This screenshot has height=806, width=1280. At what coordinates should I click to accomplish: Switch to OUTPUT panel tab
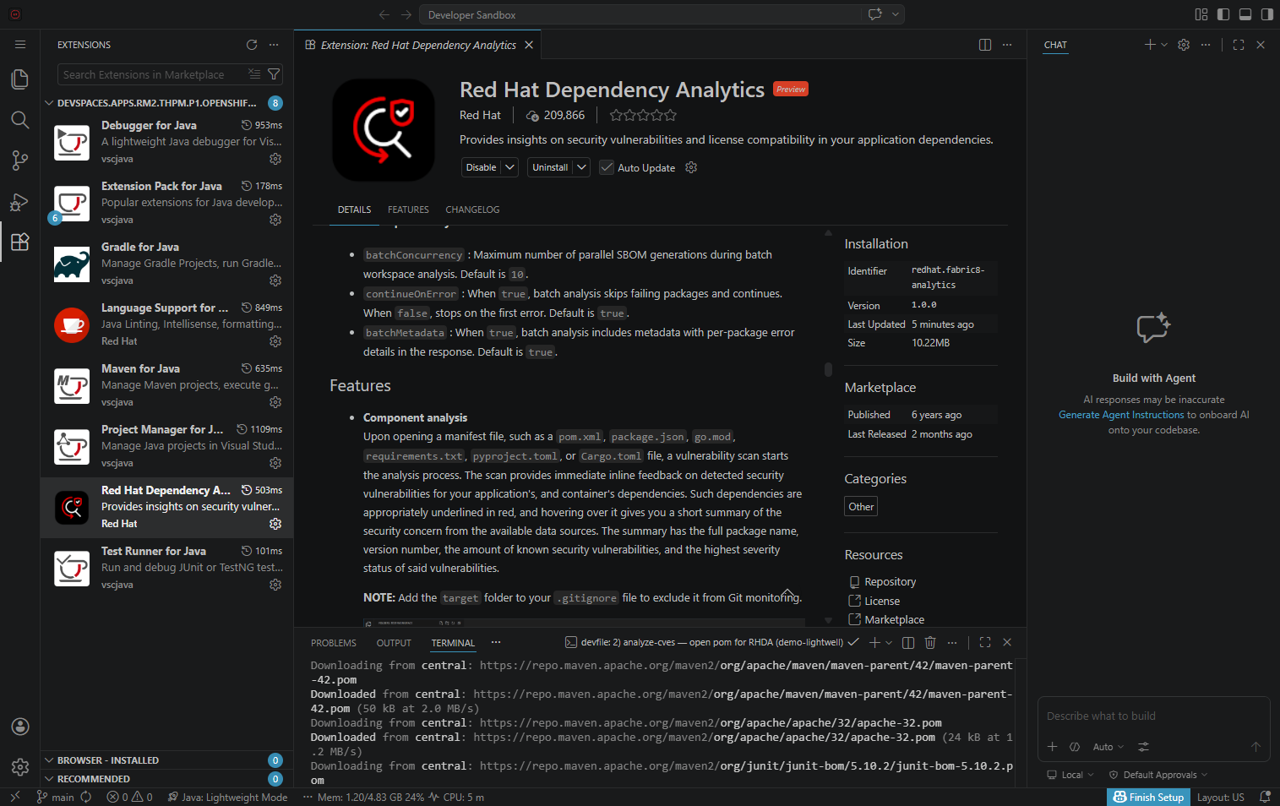pos(394,643)
